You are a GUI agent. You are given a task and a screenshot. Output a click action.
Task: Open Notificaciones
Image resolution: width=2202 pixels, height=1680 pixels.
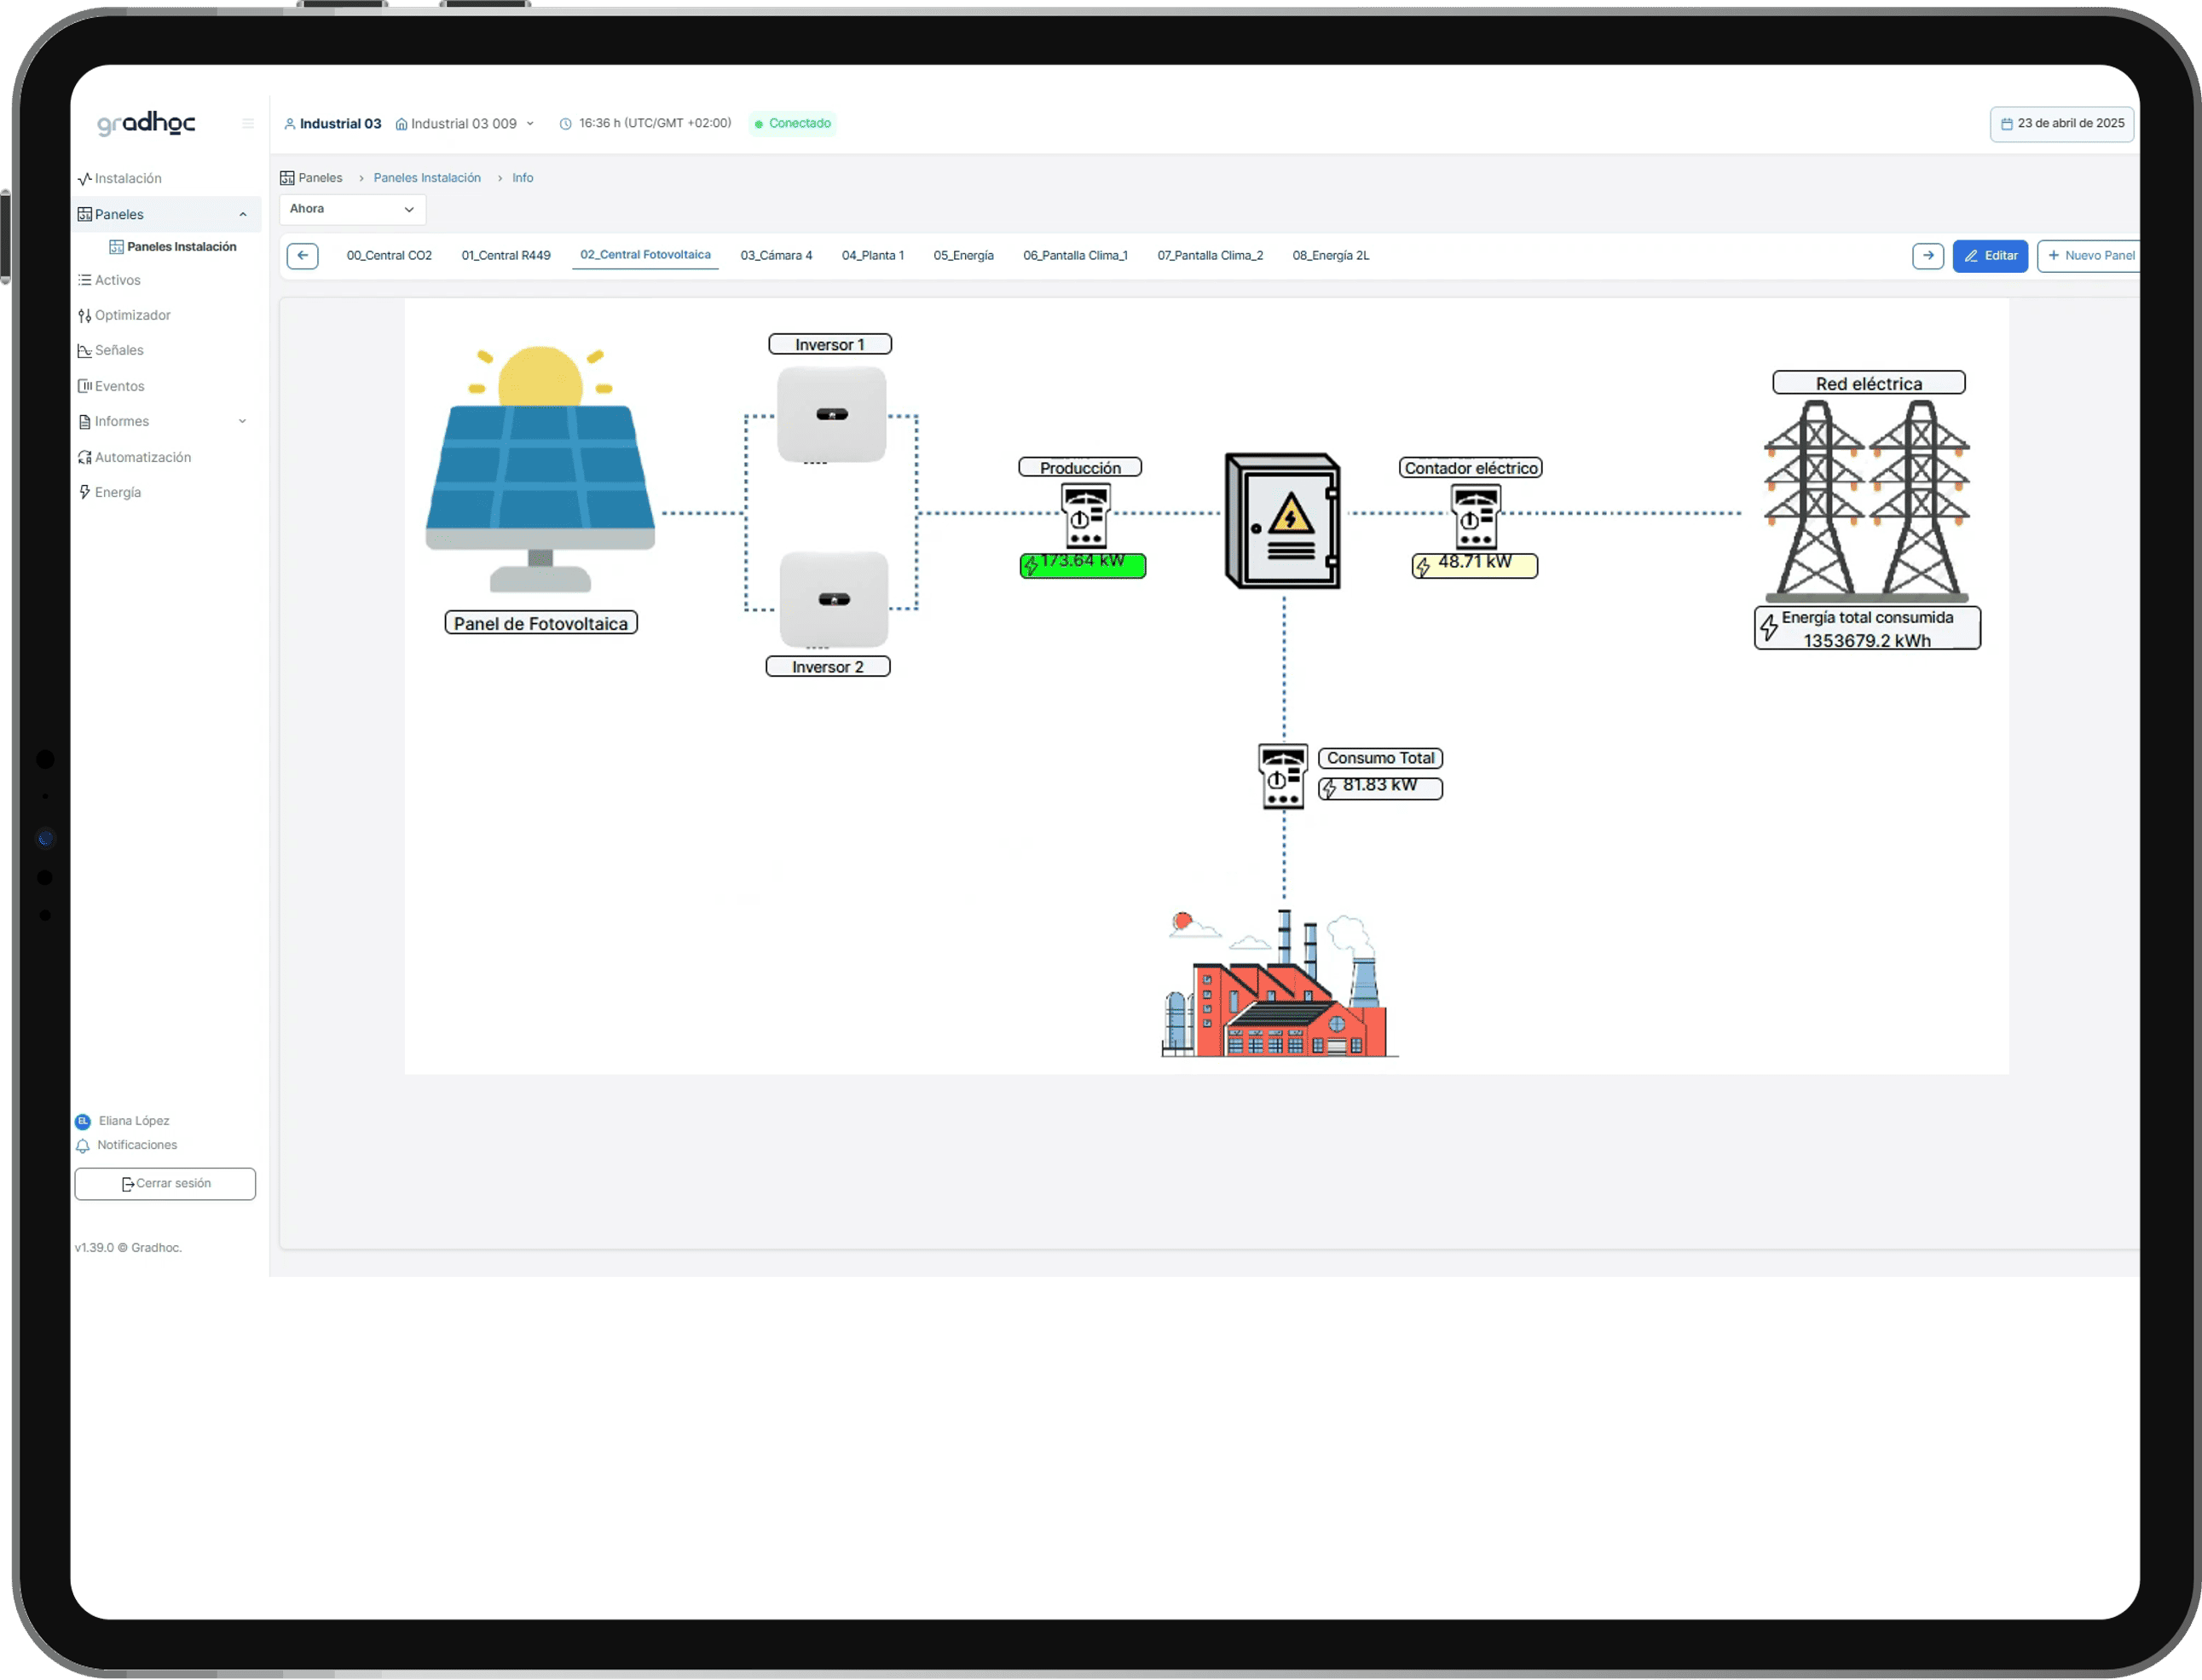[126, 1146]
